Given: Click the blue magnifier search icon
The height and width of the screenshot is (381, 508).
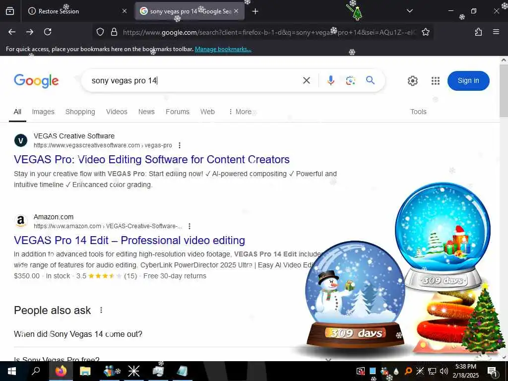Looking at the screenshot, I should pos(370,80).
